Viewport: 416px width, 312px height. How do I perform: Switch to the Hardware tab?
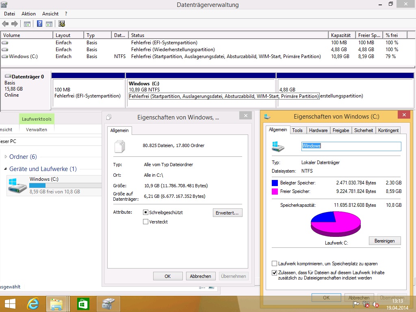click(318, 130)
